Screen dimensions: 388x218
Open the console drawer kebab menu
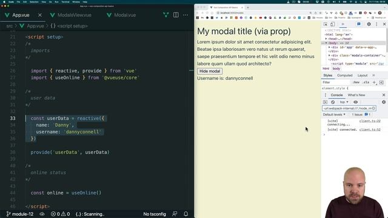(x=325, y=95)
